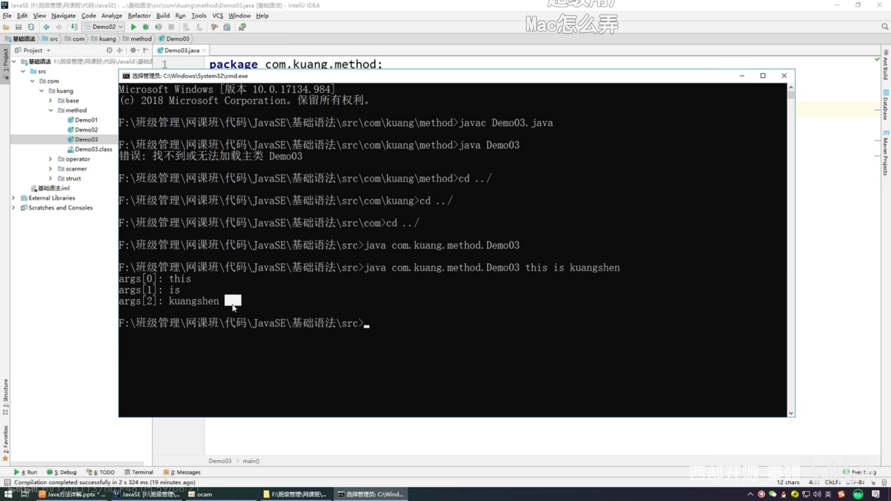This screenshot has height=501, width=891.
Task: Expand the struct package
Action: click(50, 179)
